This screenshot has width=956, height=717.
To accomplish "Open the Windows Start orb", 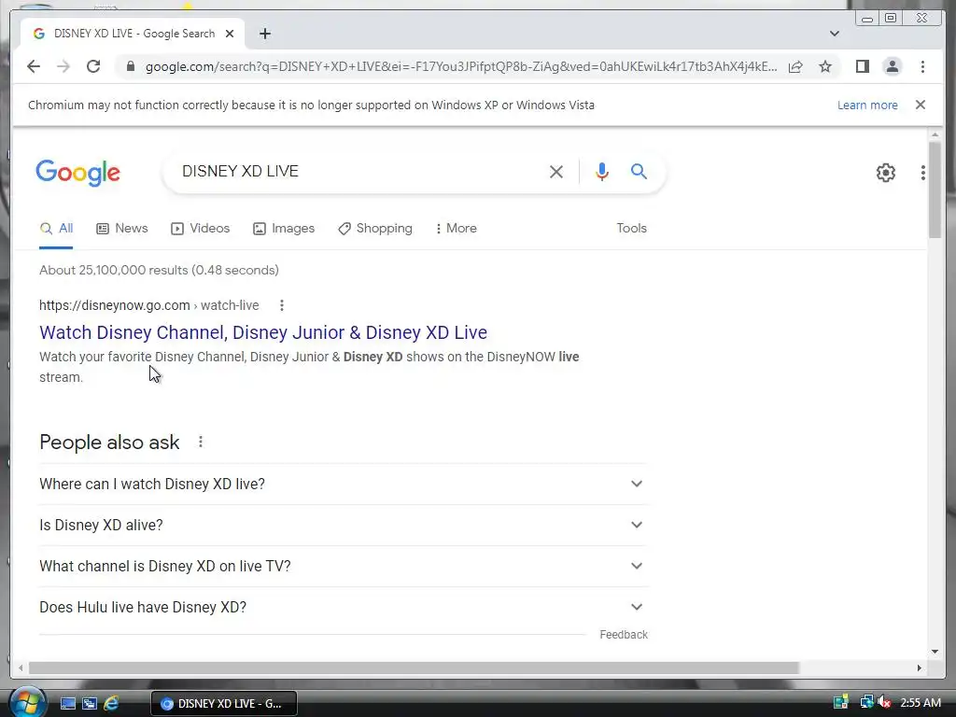I will (x=27, y=702).
